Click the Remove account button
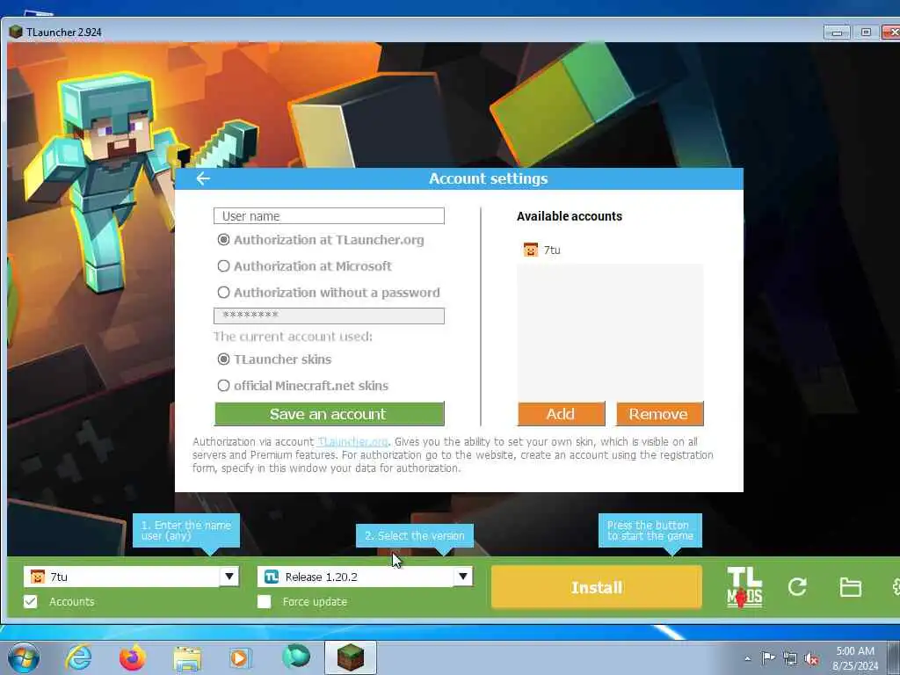The height and width of the screenshot is (675, 900). pos(659,414)
